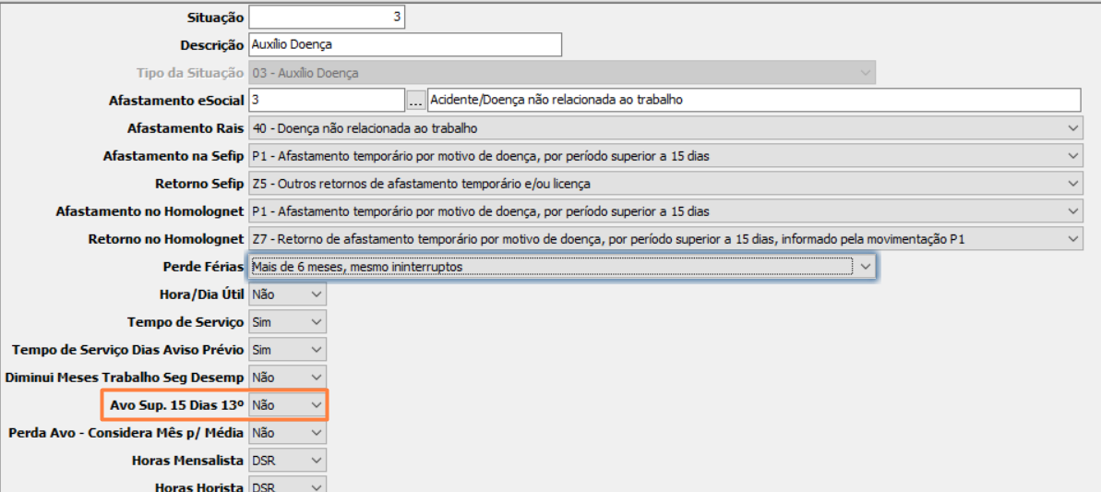Image resolution: width=1101 pixels, height=492 pixels.
Task: Open the Afastamento Rais dropdown
Action: tap(664, 128)
